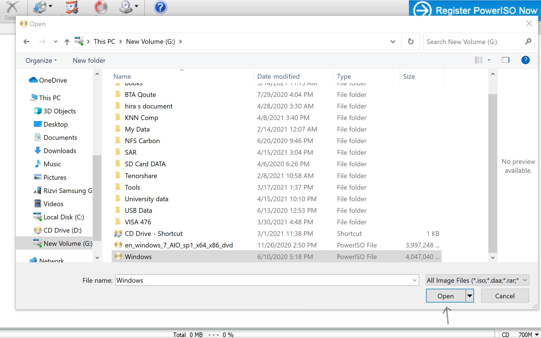Screen dimensions: 541x338
Task: Expand the Open button's split arrow
Action: [470, 296]
